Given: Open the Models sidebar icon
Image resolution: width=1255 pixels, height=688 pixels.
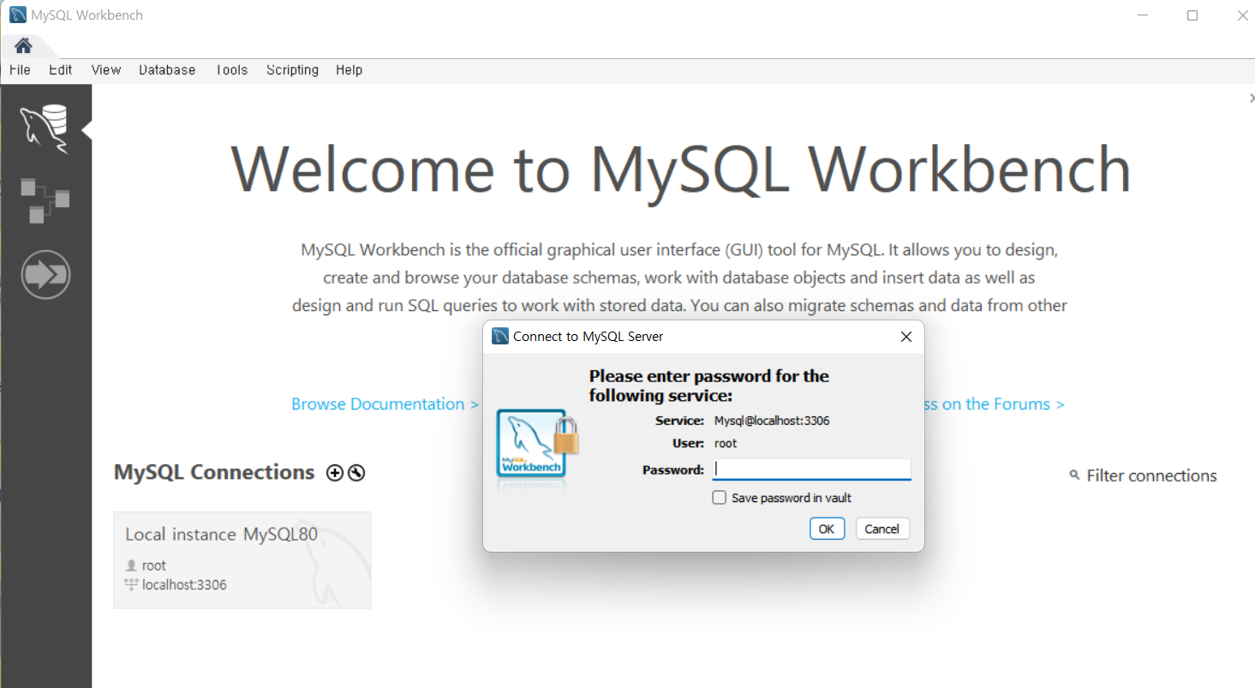Looking at the screenshot, I should (45, 200).
